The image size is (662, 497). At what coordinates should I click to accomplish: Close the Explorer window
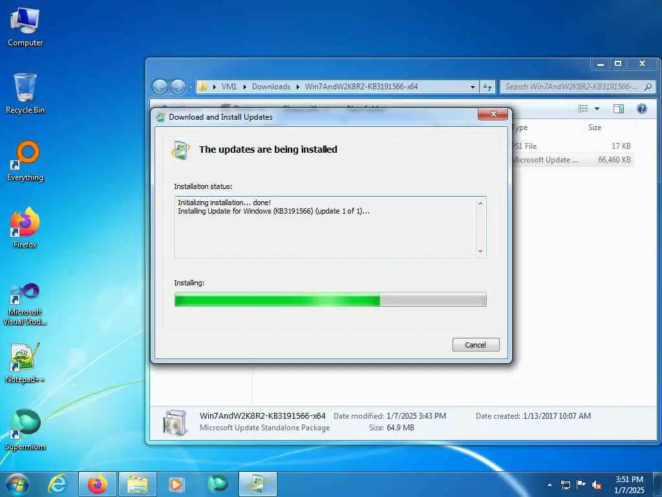pos(642,64)
